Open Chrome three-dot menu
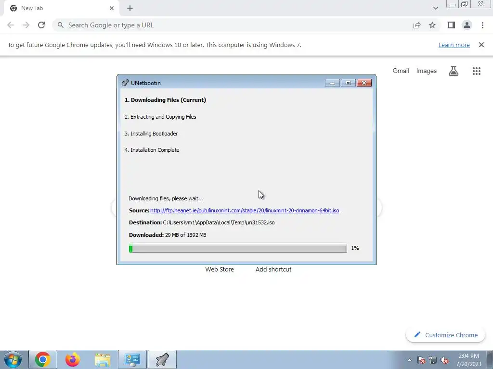Screen dimensions: 493x369 (x=482, y=25)
